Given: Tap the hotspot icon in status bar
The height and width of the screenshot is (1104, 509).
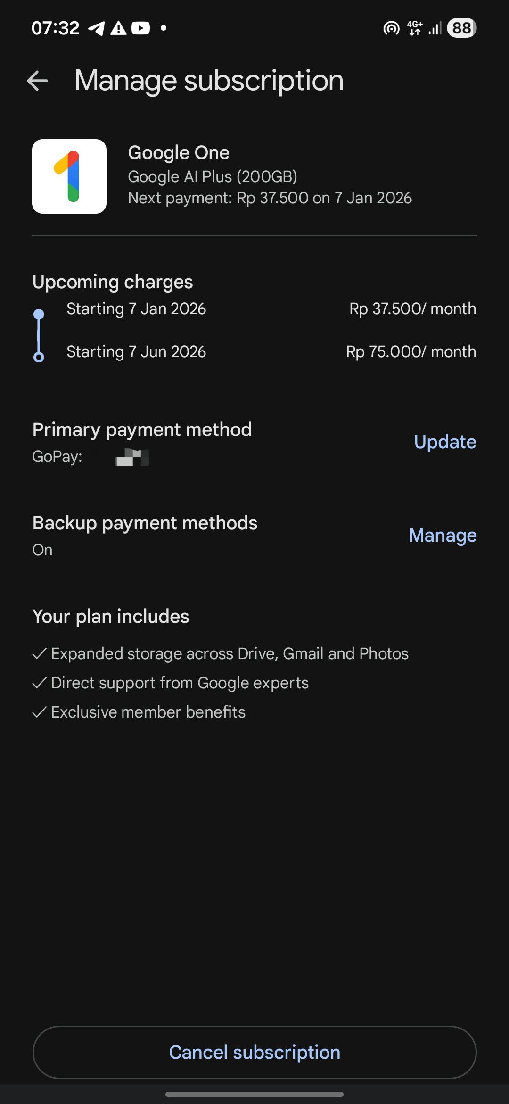Looking at the screenshot, I should tap(391, 28).
